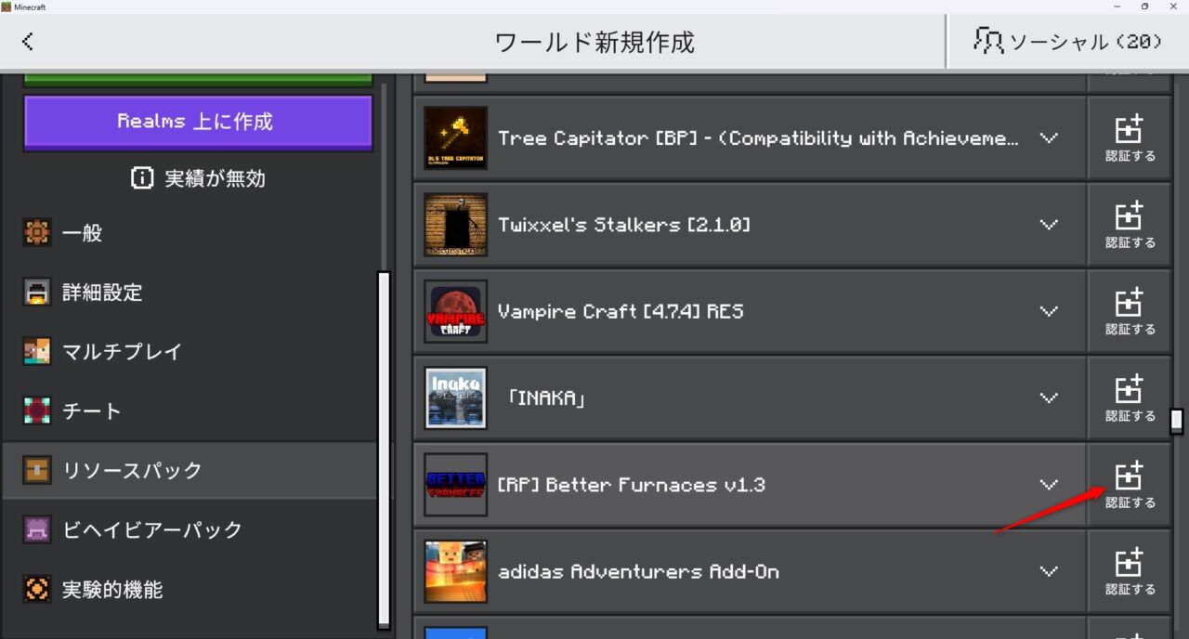Click Tree Capitator pack thumbnail

click(455, 138)
